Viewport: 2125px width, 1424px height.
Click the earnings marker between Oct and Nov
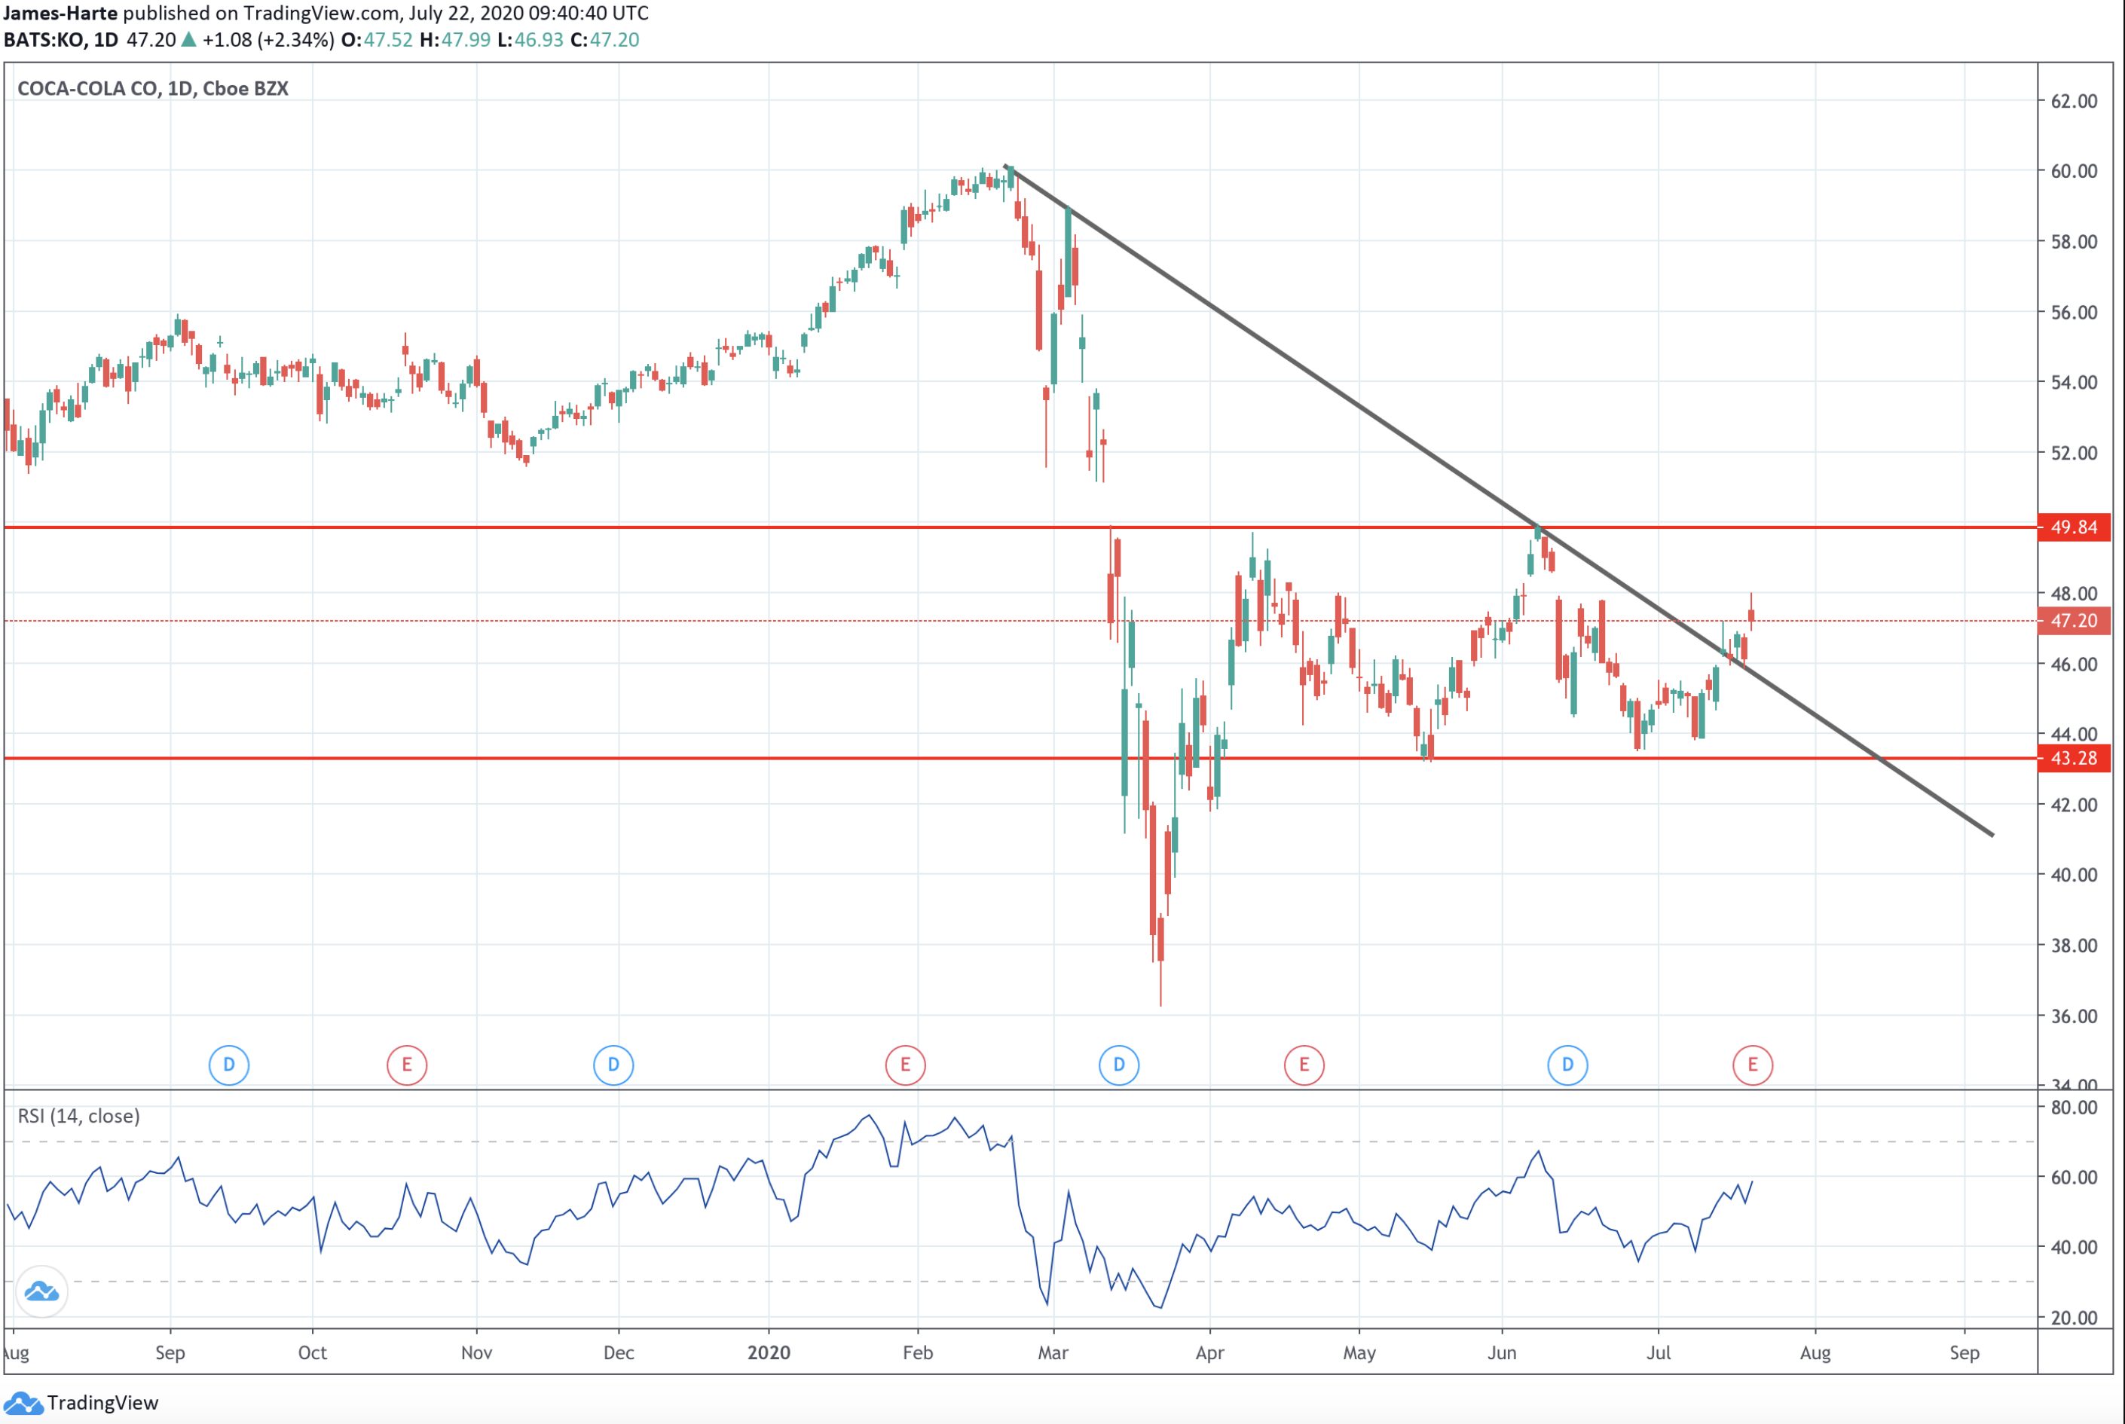[407, 1065]
